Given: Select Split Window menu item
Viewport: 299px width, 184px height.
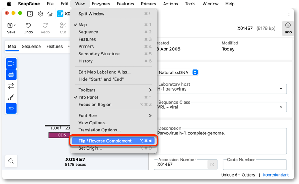Looking at the screenshot, I should pyautogui.click(x=113, y=14).
